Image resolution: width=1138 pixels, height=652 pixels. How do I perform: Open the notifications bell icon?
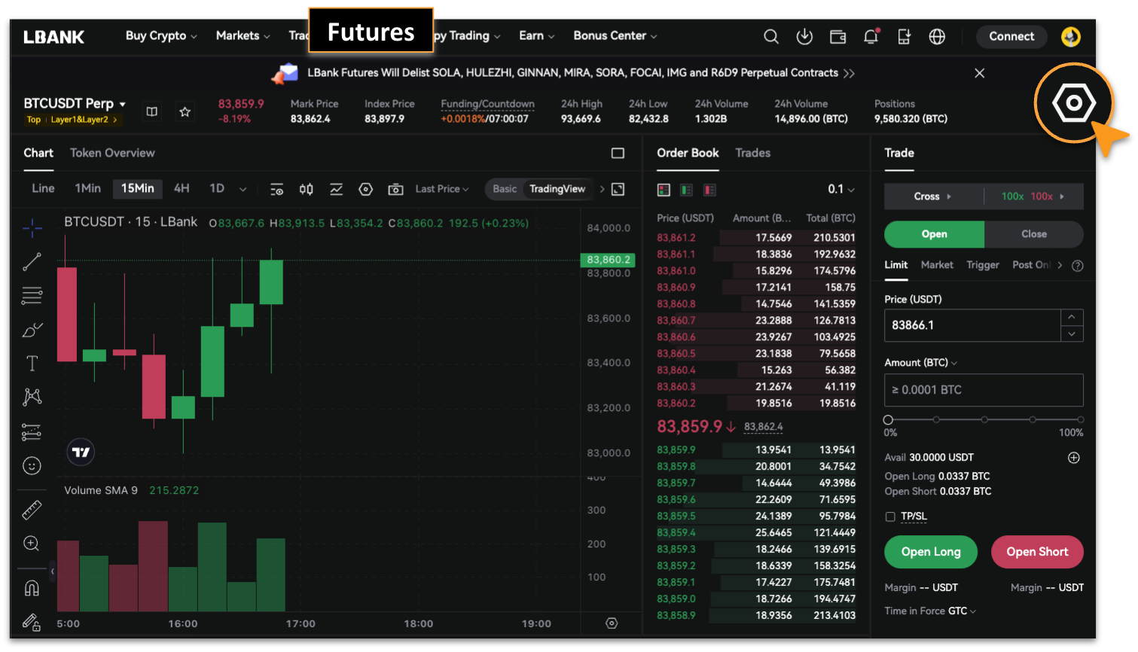tap(871, 36)
